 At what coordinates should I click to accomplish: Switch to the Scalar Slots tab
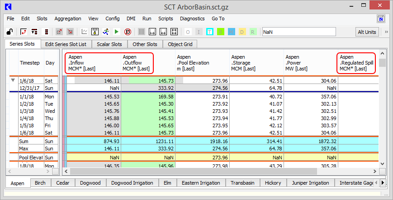pyautogui.click(x=109, y=44)
